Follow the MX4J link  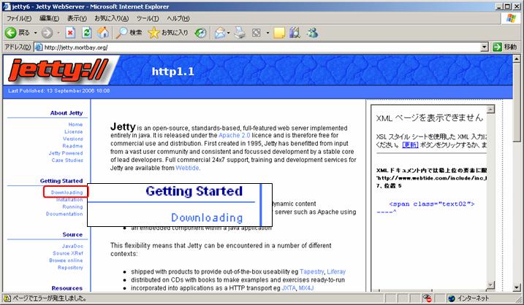tap(306, 288)
